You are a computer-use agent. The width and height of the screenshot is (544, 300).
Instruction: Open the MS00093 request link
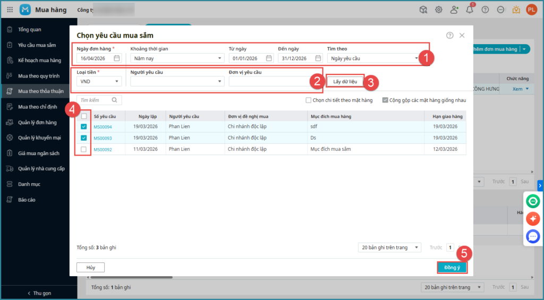click(103, 138)
